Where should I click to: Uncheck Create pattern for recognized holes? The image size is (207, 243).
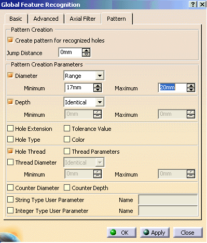[10, 40]
